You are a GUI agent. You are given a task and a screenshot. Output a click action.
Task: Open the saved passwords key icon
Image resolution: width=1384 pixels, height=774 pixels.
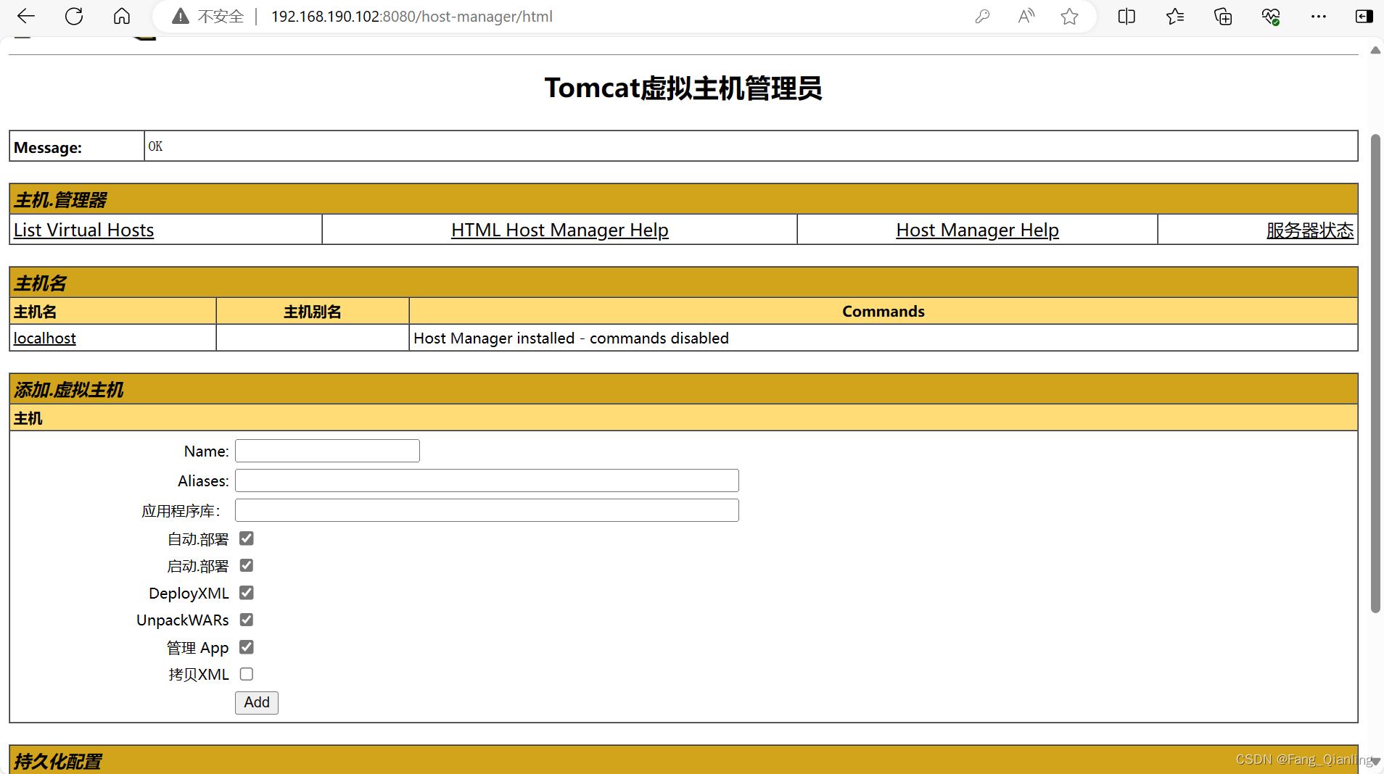(982, 16)
